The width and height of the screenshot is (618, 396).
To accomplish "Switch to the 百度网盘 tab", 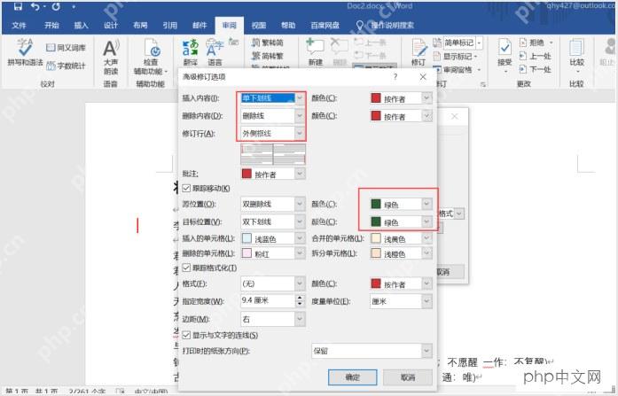I will (325, 25).
